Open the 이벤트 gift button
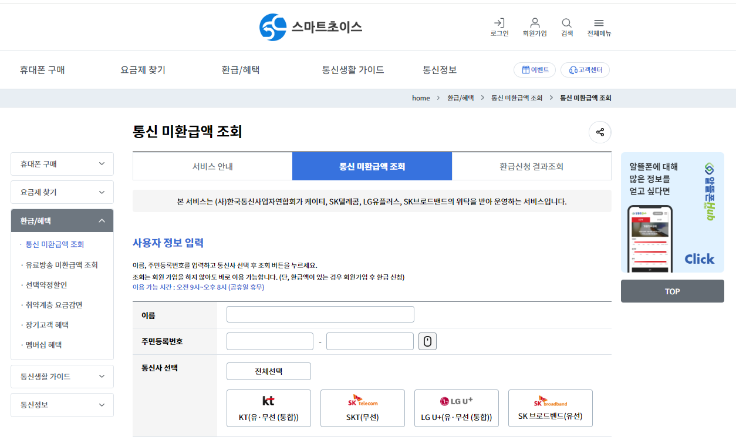The image size is (736, 440). click(535, 70)
